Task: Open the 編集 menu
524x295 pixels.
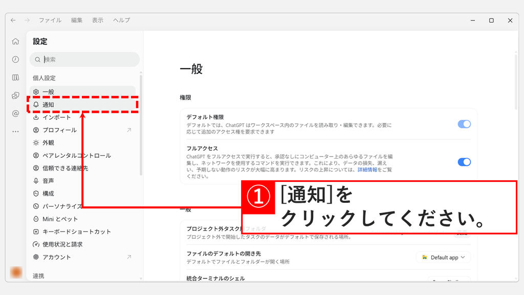Action: click(x=77, y=20)
